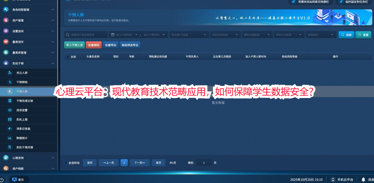Click the 搜索 search button
374x183 pixels.
(346, 35)
